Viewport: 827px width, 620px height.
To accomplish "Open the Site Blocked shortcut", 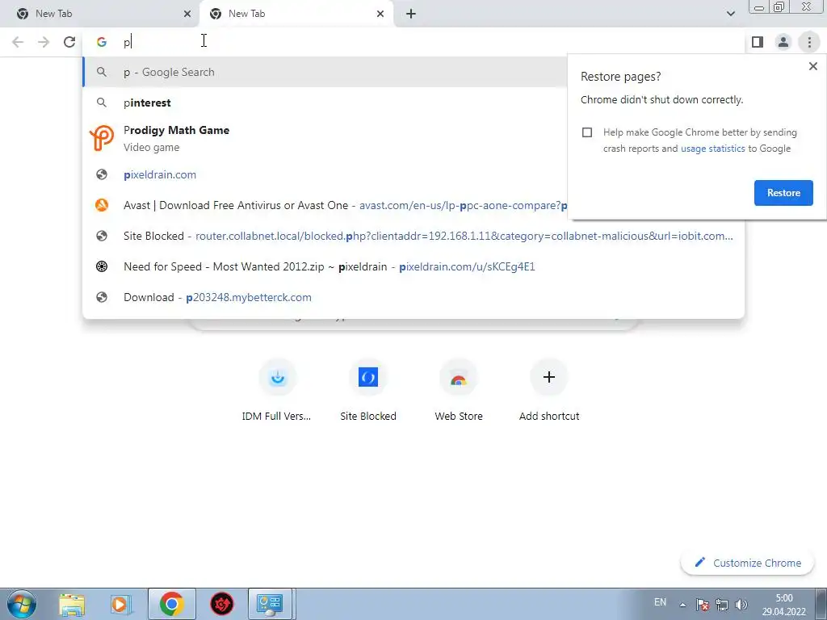I will click(x=368, y=390).
